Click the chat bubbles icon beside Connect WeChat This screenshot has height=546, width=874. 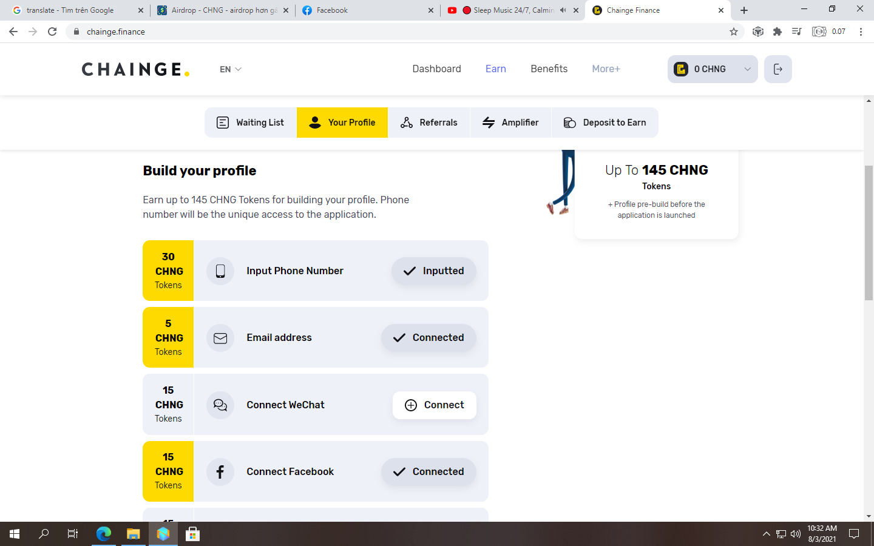(x=220, y=405)
